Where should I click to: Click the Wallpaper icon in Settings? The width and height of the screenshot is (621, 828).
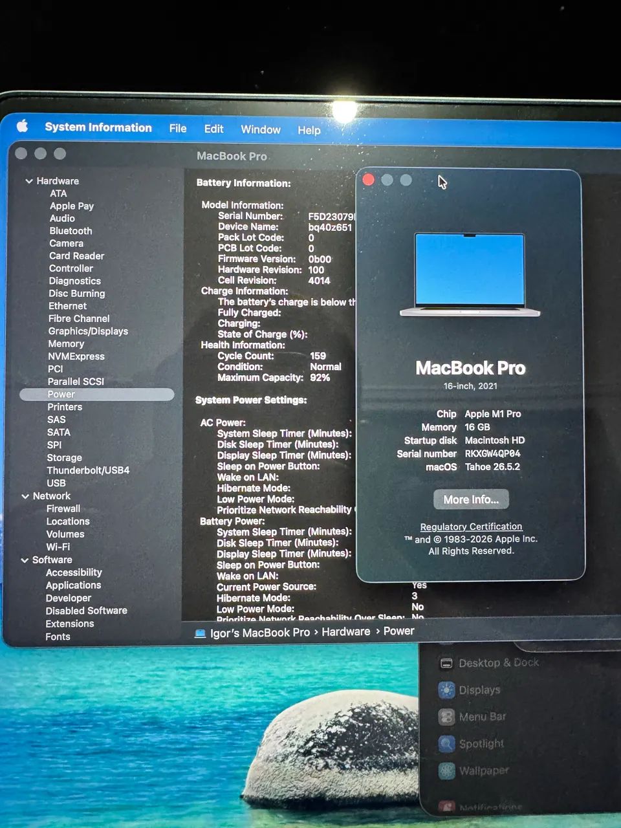(446, 770)
